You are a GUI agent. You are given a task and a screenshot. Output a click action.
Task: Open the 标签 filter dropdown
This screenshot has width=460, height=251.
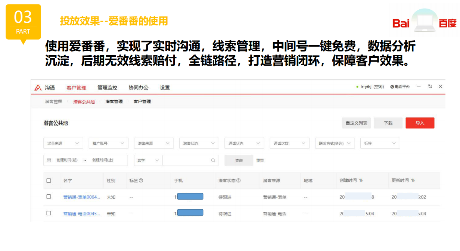pyautogui.click(x=380, y=143)
